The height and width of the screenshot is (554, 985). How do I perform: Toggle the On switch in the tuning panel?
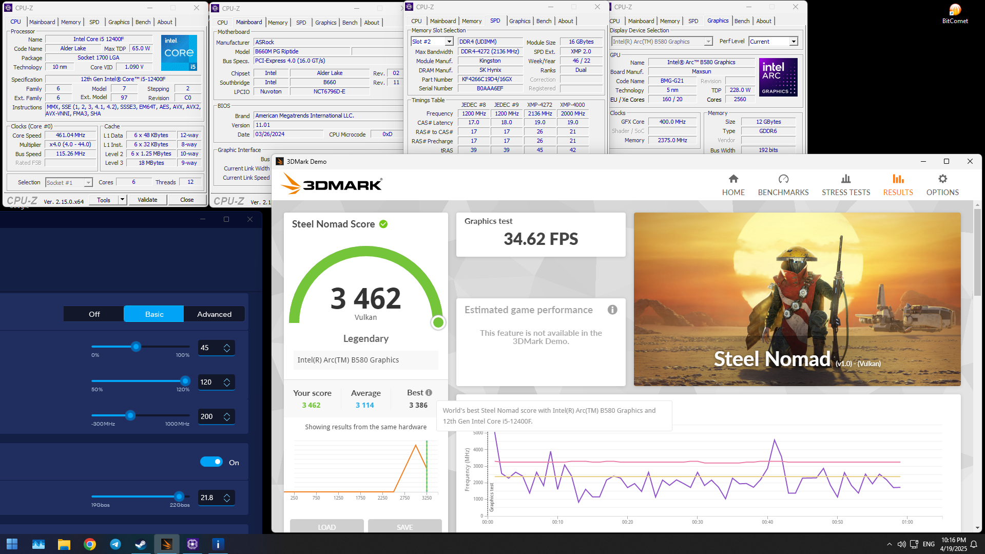(x=211, y=462)
